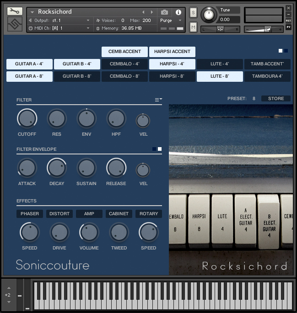
Task: Enable the TAMBOURA 4' stop
Action: (x=267, y=76)
